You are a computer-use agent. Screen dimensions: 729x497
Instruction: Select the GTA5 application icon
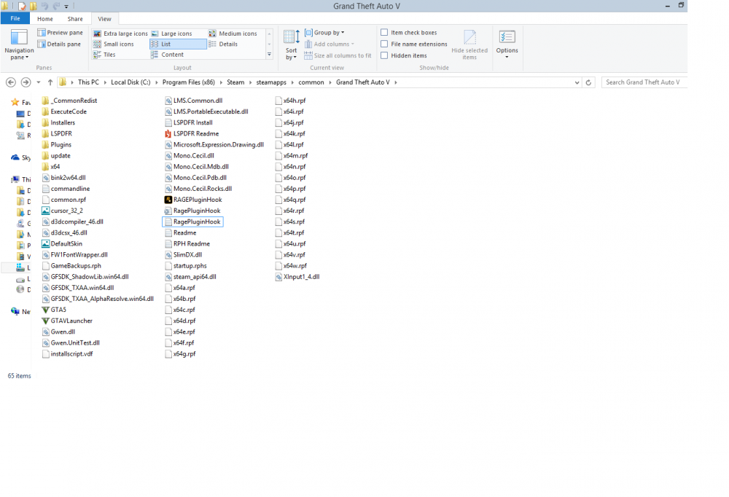point(47,309)
